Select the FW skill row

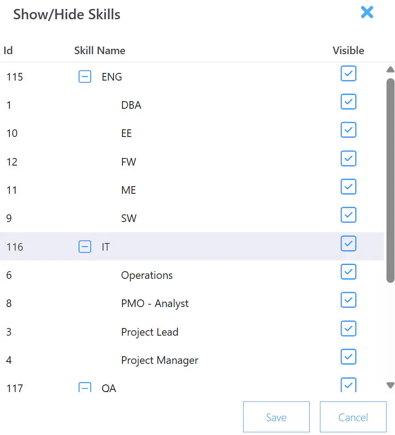[192, 162]
